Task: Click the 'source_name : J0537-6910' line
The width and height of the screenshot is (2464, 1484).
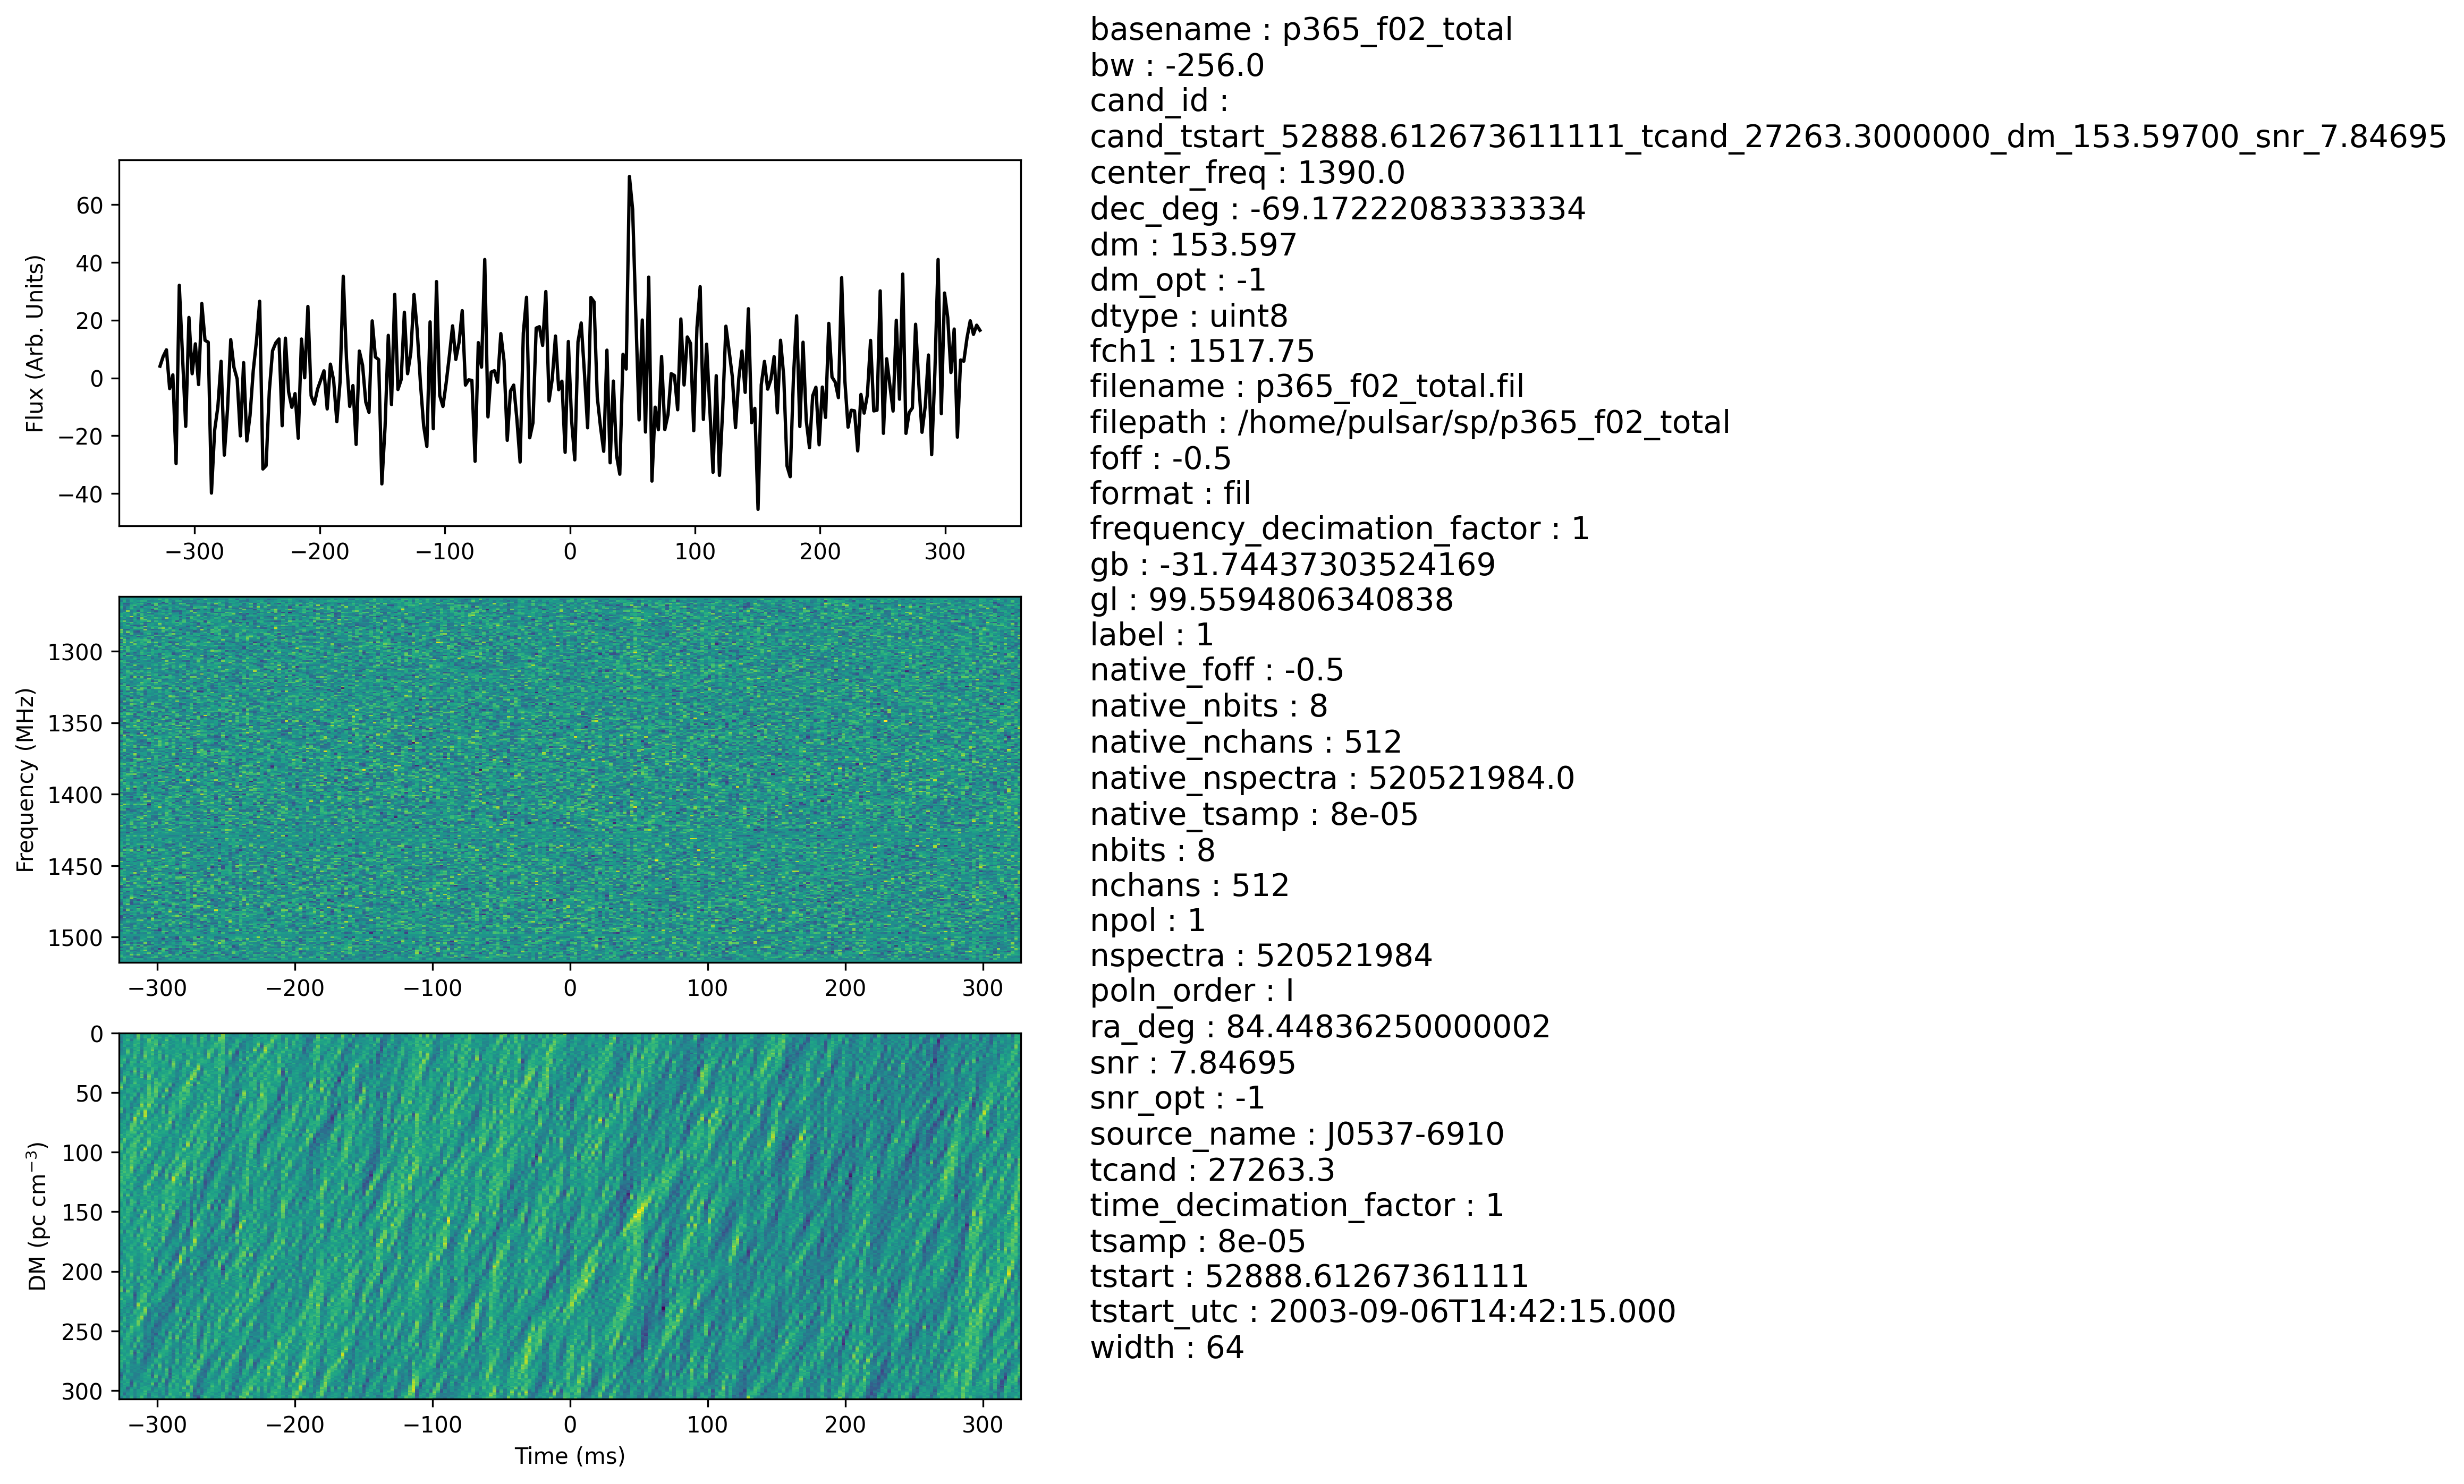Action: click(1297, 1134)
